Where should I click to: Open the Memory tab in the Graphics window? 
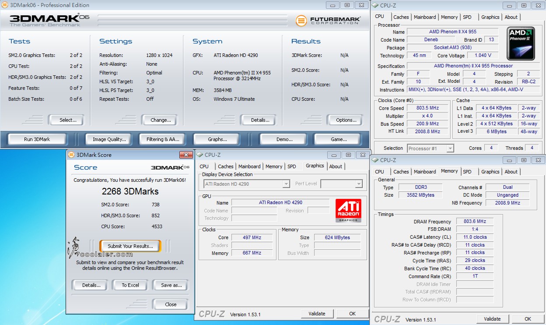(x=274, y=166)
